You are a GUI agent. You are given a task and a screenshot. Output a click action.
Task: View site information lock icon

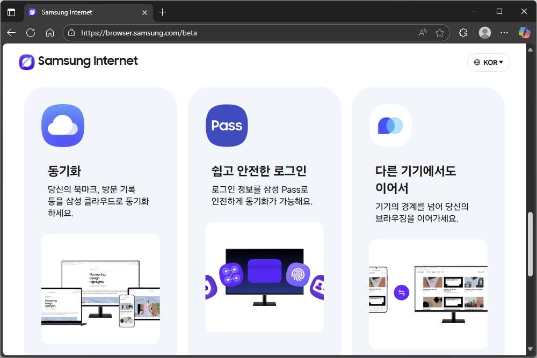[71, 33]
